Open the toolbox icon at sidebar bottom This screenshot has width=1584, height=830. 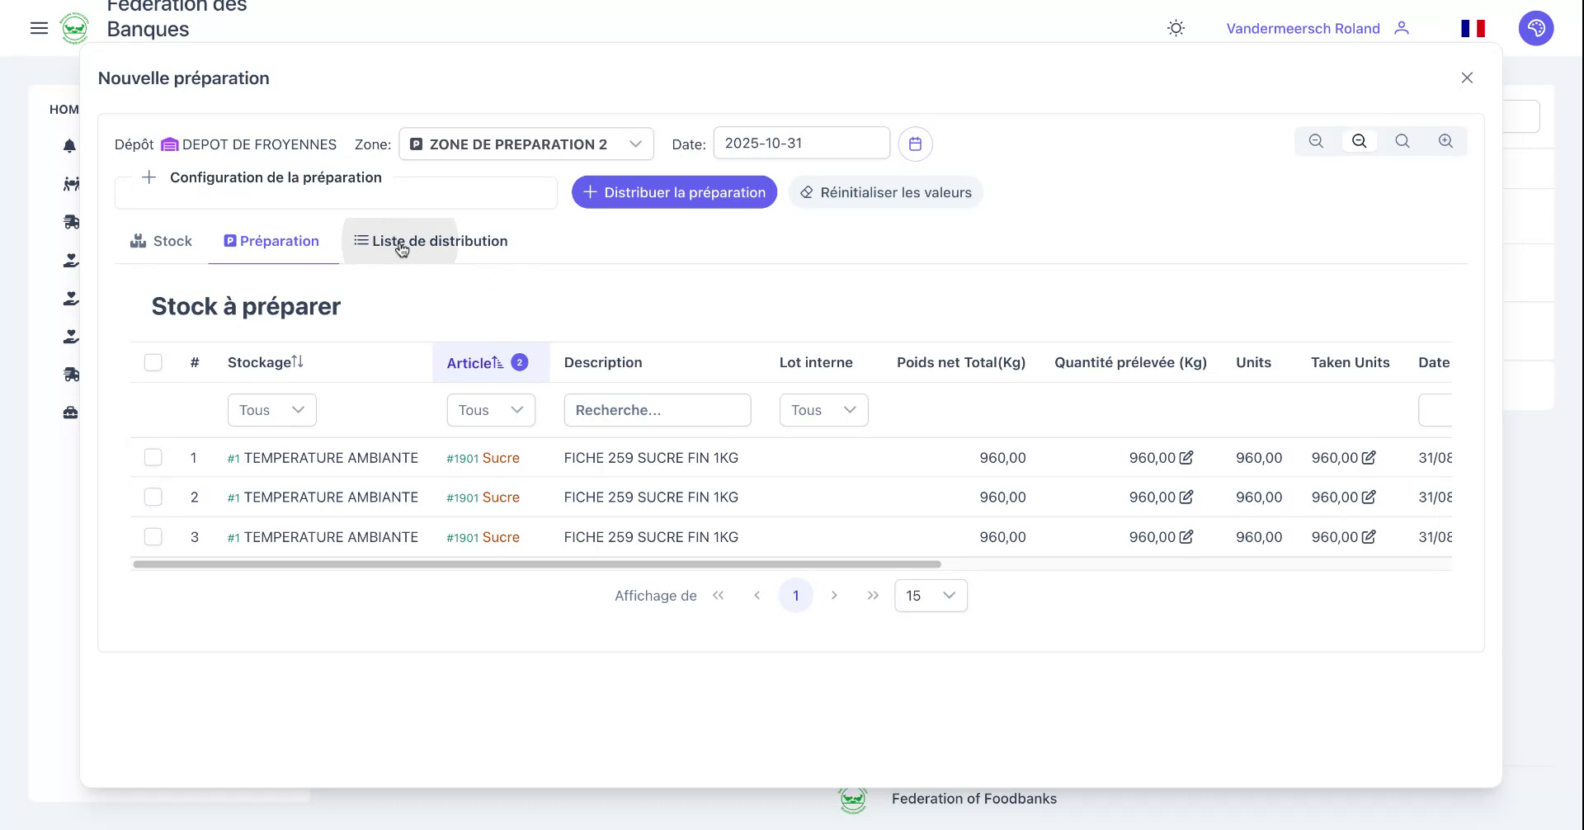point(70,413)
